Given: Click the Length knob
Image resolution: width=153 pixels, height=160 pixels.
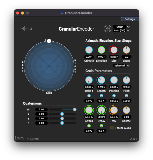Looking at the screenshot, I should pos(101,80).
